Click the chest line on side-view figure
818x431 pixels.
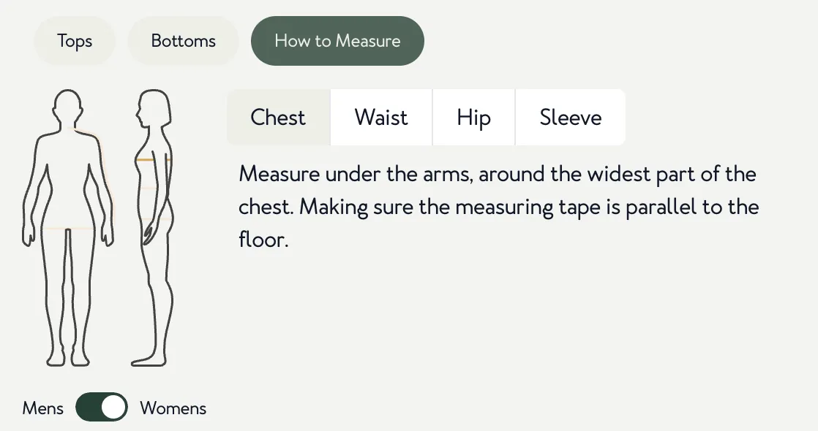pos(154,159)
